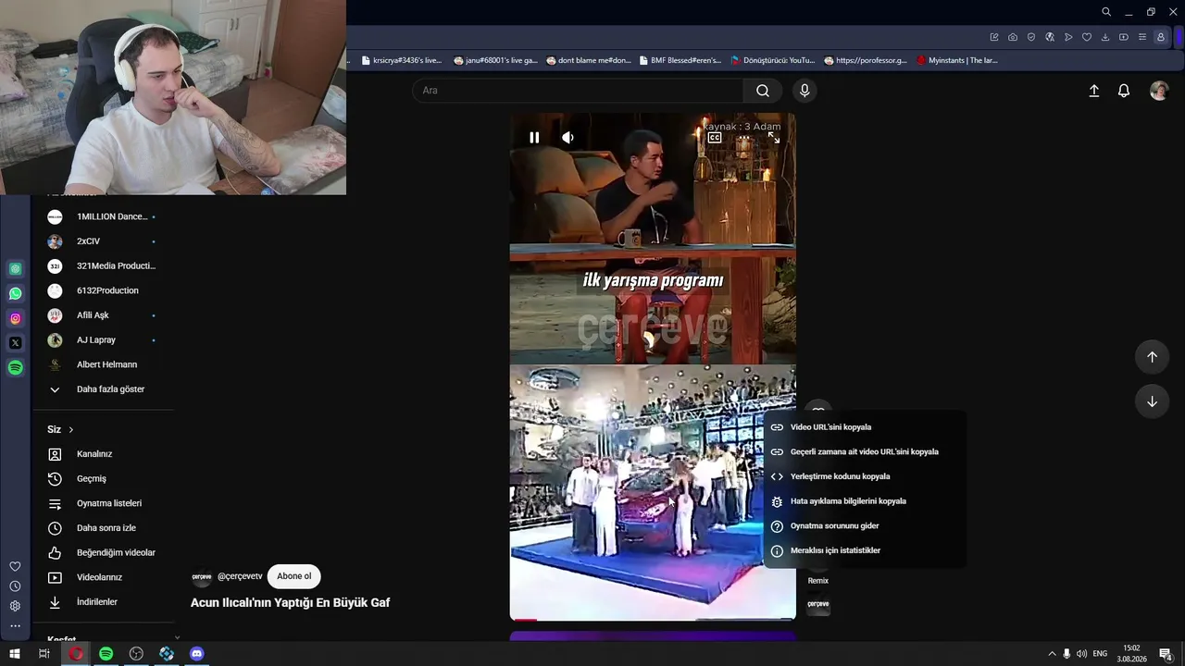Select 'Hata ayıklama bilgilerini kopyala'
1185x666 pixels.
point(865,501)
